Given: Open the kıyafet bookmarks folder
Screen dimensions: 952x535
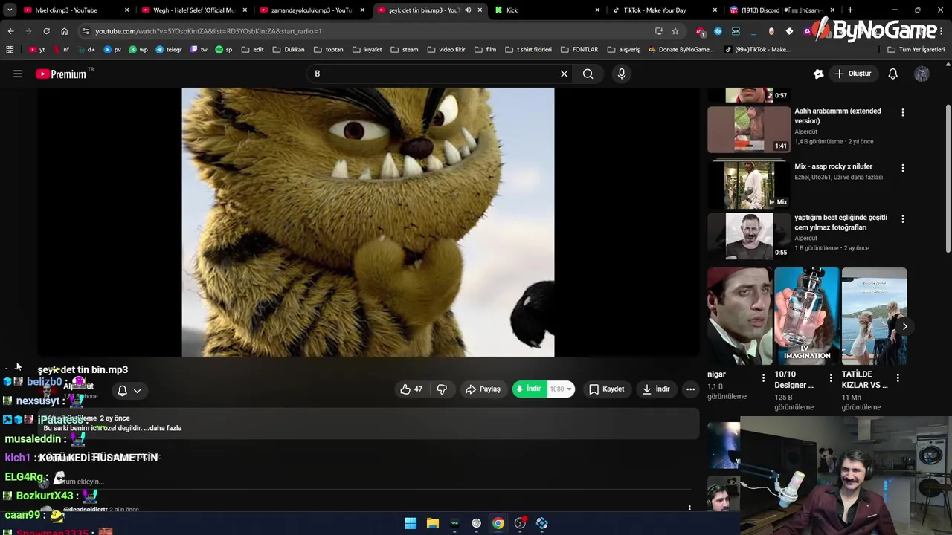Looking at the screenshot, I should tap(367, 50).
